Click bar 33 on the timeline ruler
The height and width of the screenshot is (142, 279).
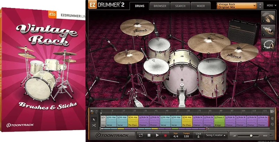coord(145,111)
